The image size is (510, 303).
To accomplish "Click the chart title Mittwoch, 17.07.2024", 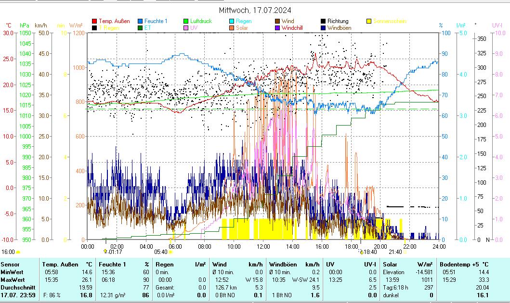I will pos(255,10).
